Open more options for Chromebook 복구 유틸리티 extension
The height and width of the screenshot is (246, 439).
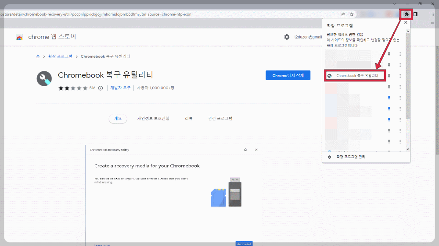coord(400,76)
